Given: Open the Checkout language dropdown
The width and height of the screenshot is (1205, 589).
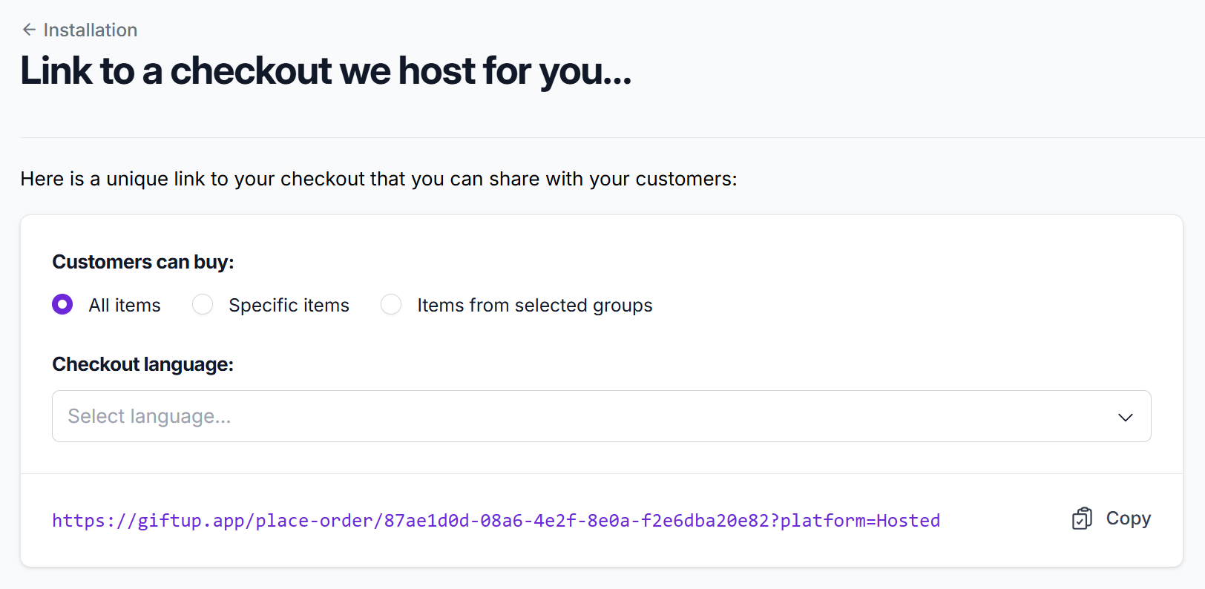Looking at the screenshot, I should 601,416.
